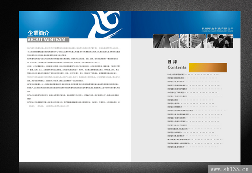The width and height of the screenshot is (252, 173).
Task: Click the company name "杭州华鑫科技有限公司"
Action: coord(218,29)
